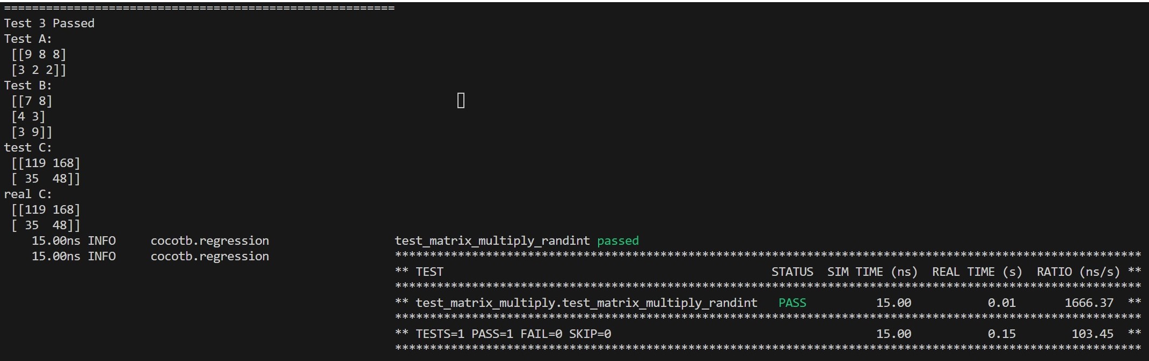Click the "SIM TIME (ns)" column header
The width and height of the screenshot is (1149, 361).
[x=872, y=272]
